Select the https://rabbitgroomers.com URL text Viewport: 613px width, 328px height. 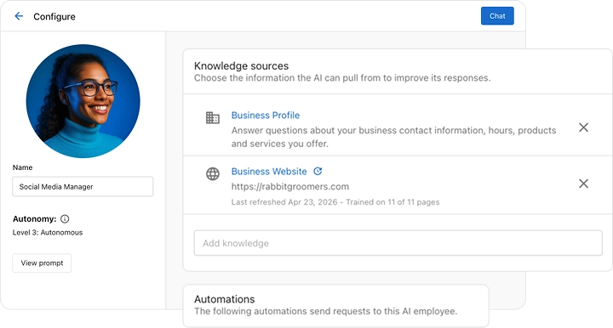[x=290, y=186]
